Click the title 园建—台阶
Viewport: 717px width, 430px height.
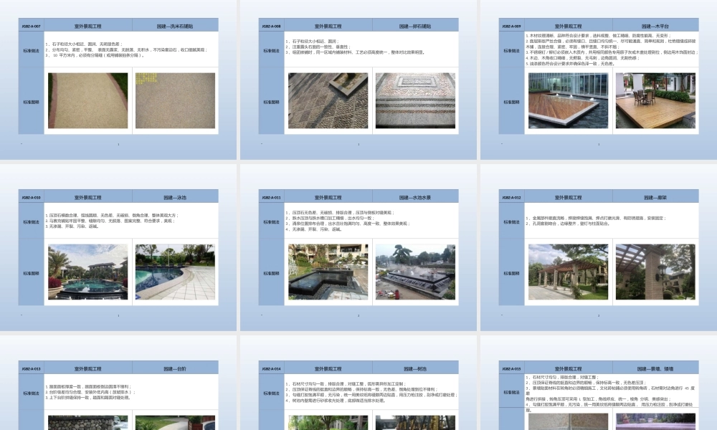coord(175,368)
